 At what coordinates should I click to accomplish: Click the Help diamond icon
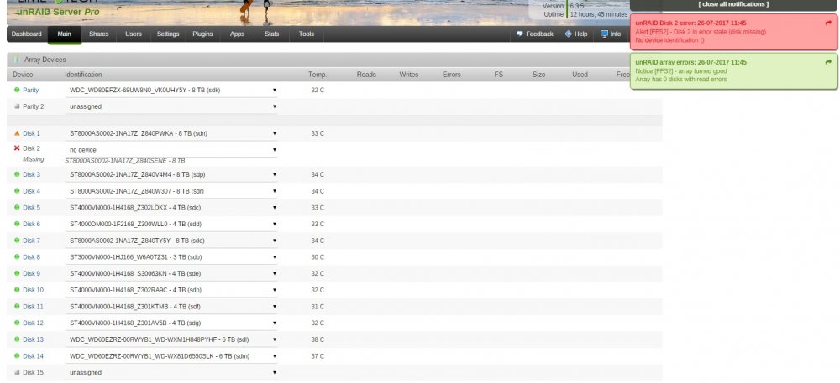coord(568,34)
